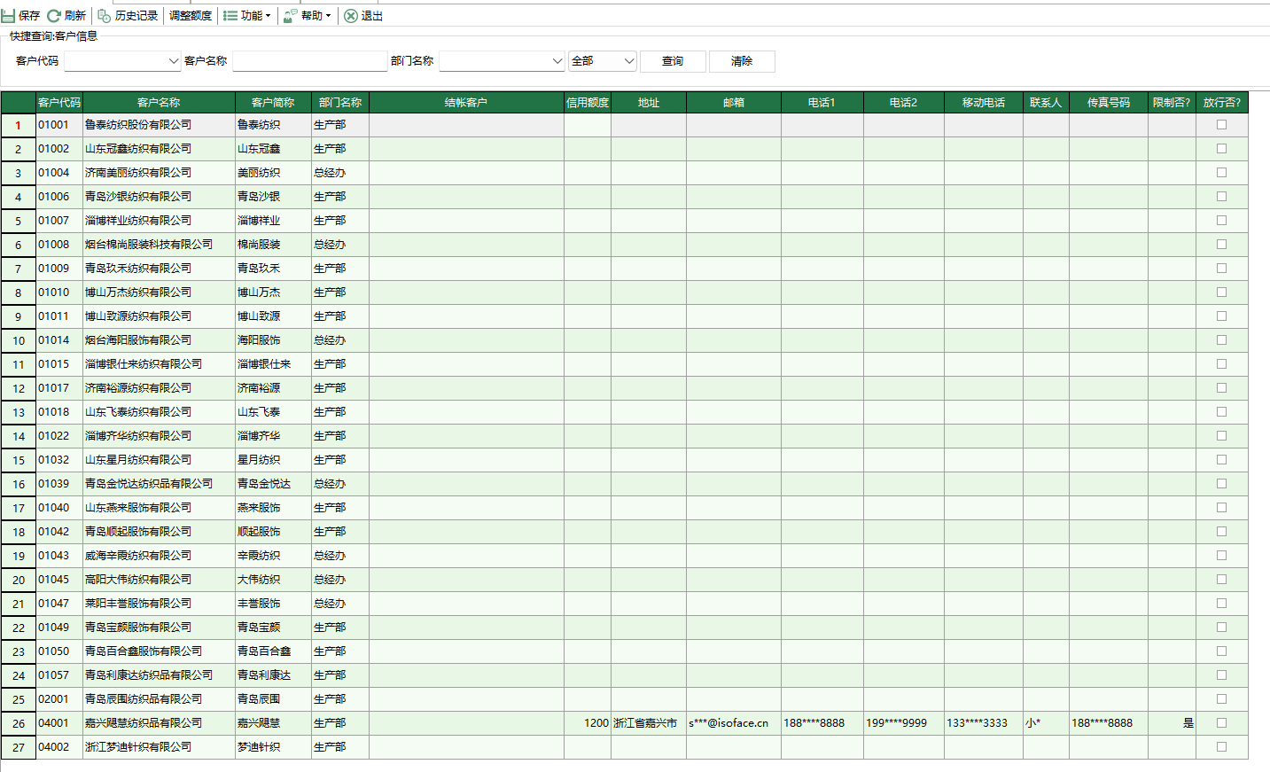
Task: Select the 信用额度 column header
Action: tap(587, 103)
